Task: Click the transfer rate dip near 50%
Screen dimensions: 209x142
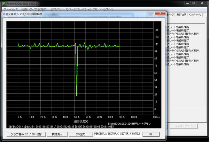Action: [x=77, y=72]
